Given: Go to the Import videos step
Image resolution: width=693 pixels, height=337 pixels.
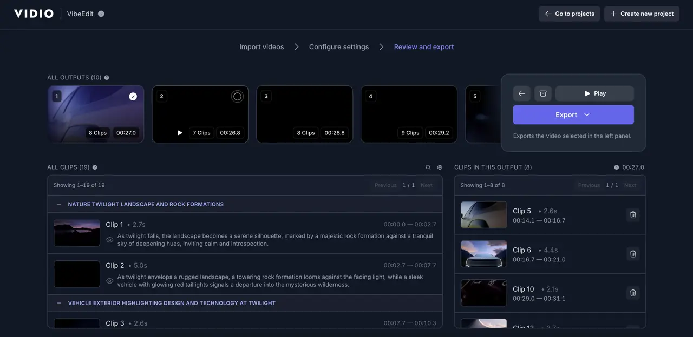Looking at the screenshot, I should pos(261,47).
